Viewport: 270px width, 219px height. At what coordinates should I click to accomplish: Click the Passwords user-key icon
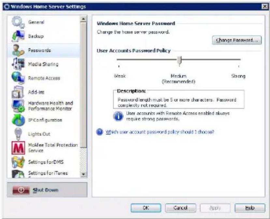pos(18,50)
